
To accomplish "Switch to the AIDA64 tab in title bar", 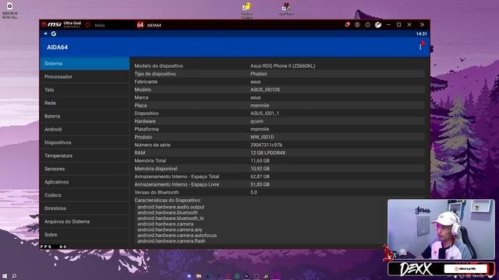I will [149, 25].
